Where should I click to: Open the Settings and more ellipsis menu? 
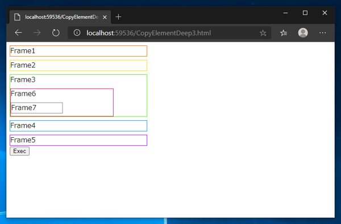[x=322, y=33]
